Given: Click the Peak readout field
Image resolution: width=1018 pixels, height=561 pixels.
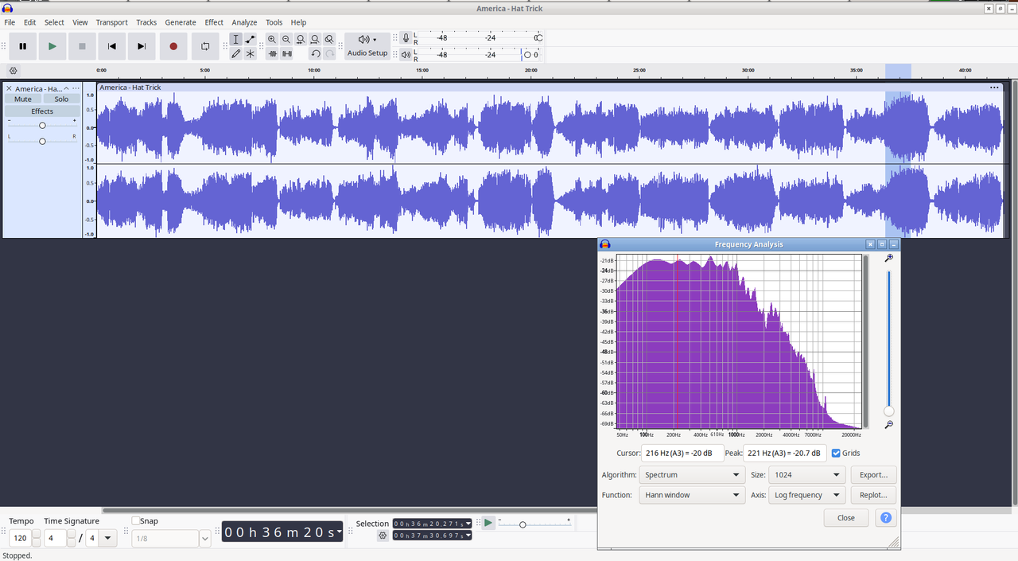Looking at the screenshot, I should click(x=785, y=453).
